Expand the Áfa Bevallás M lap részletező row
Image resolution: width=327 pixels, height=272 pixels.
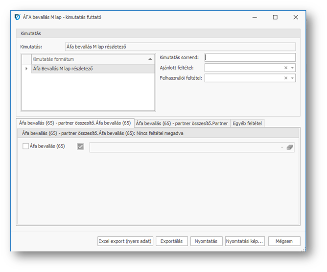click(x=26, y=69)
